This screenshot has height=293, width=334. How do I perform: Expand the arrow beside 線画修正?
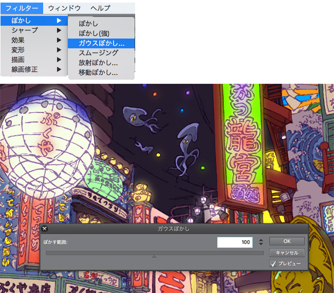59,69
